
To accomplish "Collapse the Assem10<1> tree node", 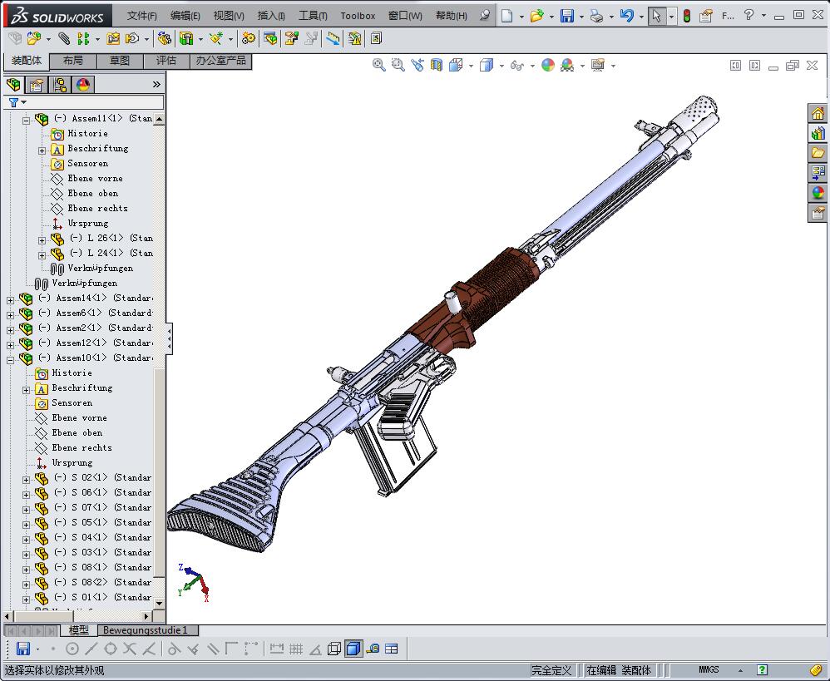I will 10,358.
